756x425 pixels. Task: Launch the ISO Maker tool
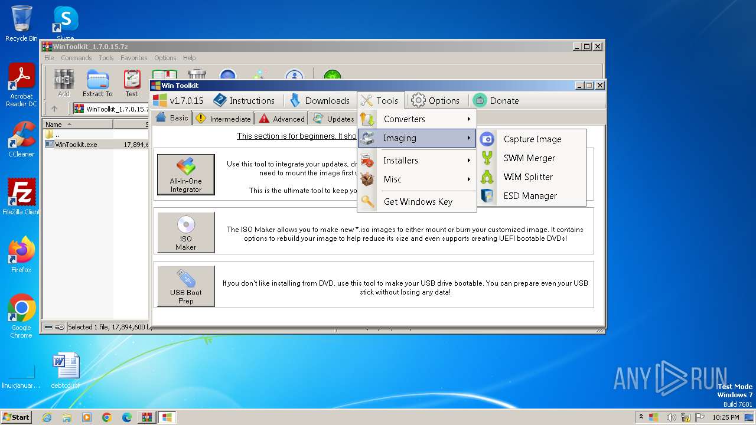click(x=186, y=233)
